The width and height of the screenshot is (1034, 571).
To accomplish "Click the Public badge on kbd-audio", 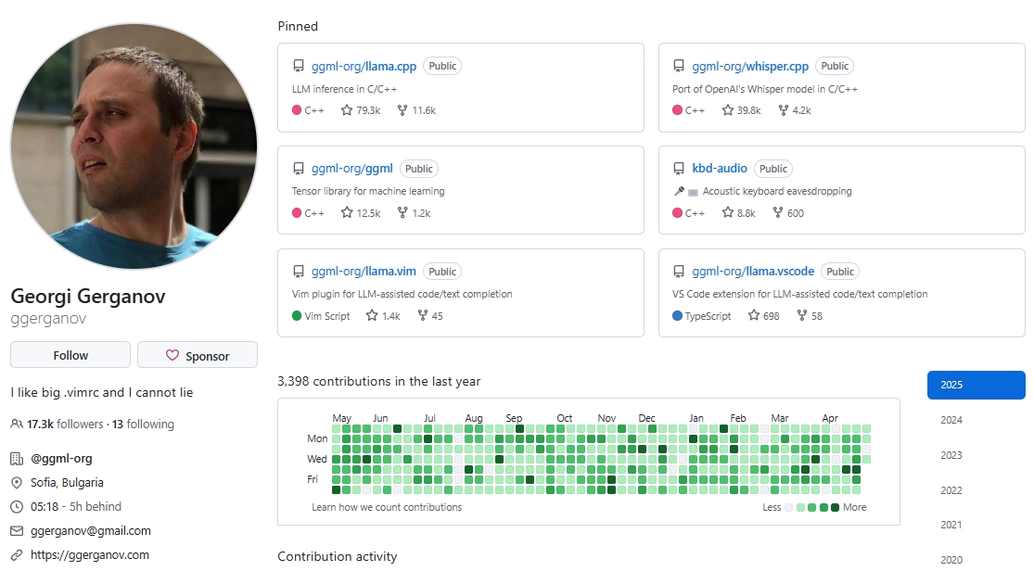I will click(x=772, y=169).
